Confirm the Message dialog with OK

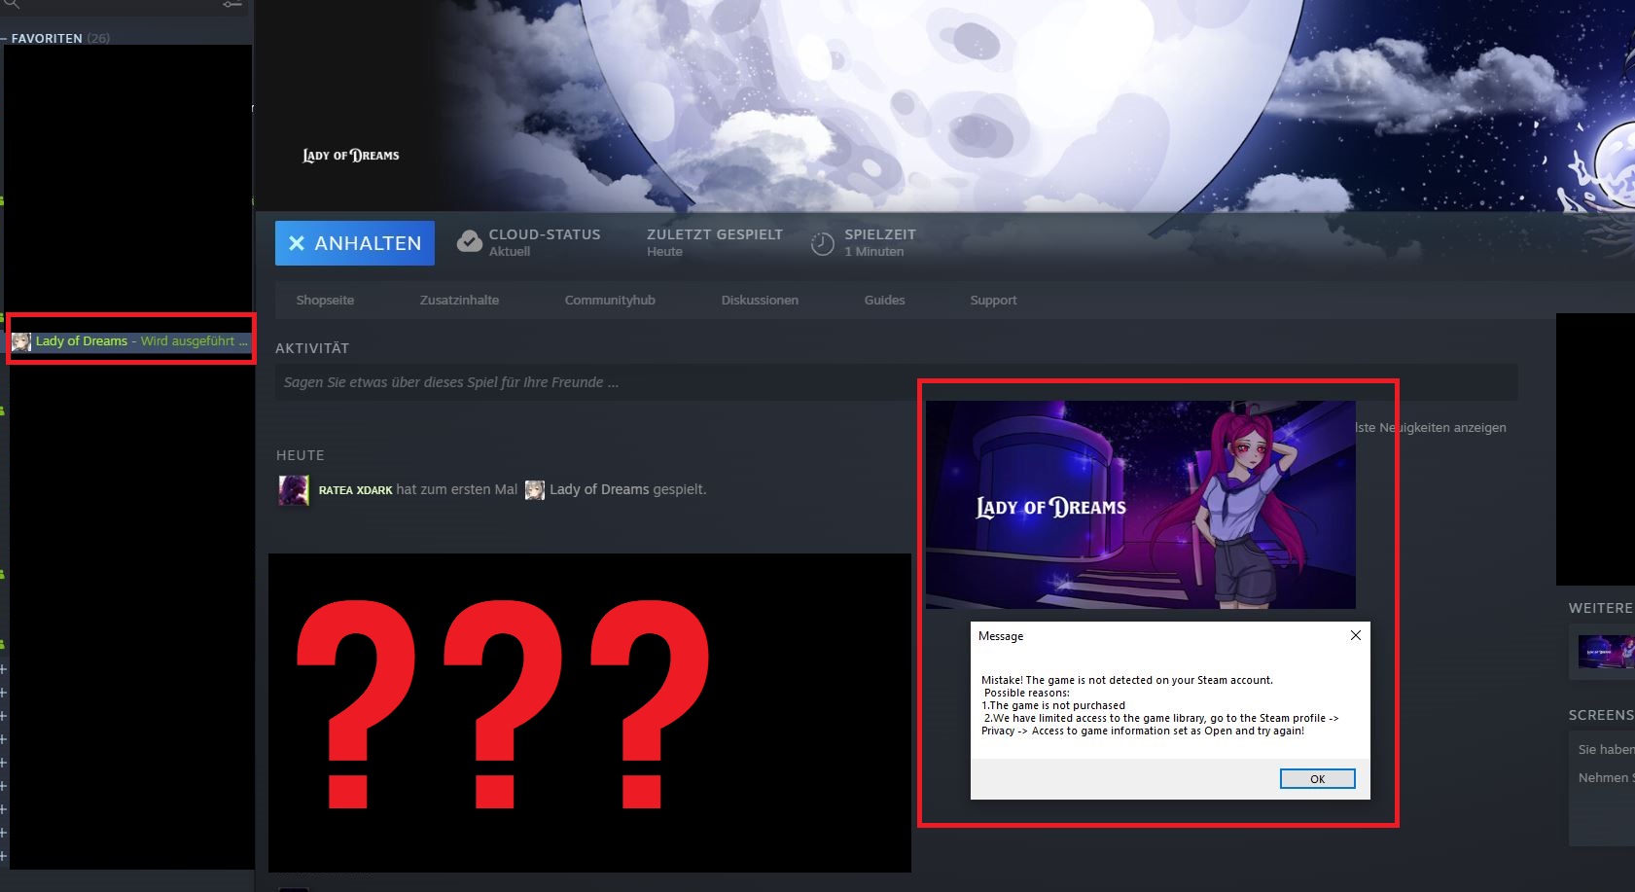1317,778
